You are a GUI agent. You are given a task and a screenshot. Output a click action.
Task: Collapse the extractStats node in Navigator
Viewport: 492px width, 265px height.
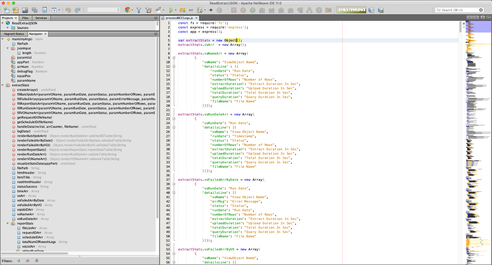click(x=3, y=85)
